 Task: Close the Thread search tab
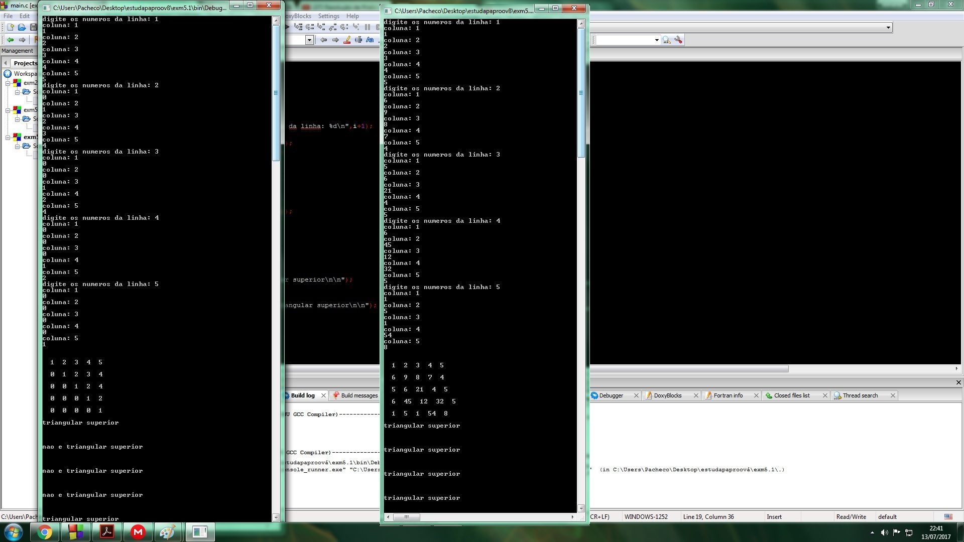893,395
